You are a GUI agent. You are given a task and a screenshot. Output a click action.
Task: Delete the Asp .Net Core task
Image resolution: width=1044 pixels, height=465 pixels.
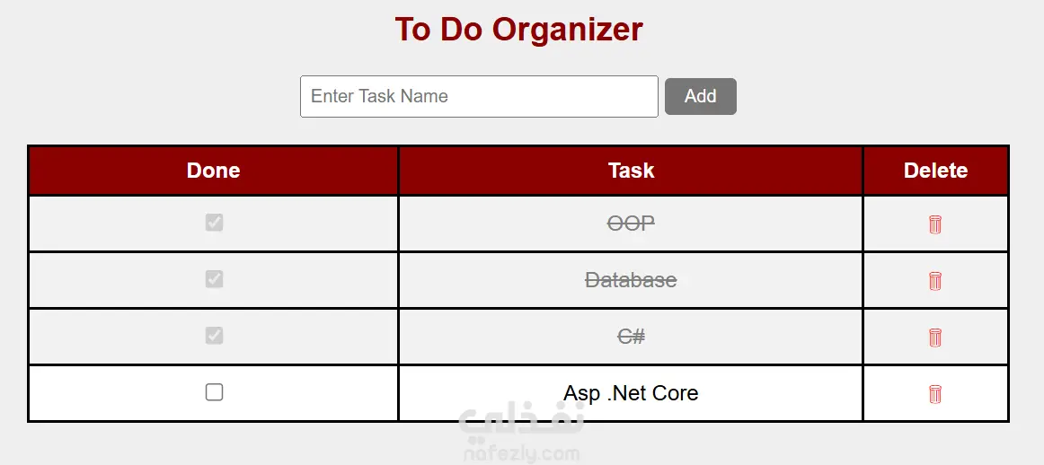[934, 394]
